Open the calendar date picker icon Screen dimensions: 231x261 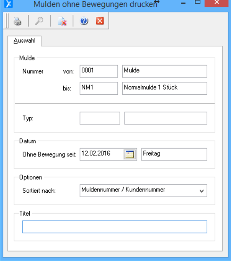tap(129, 154)
